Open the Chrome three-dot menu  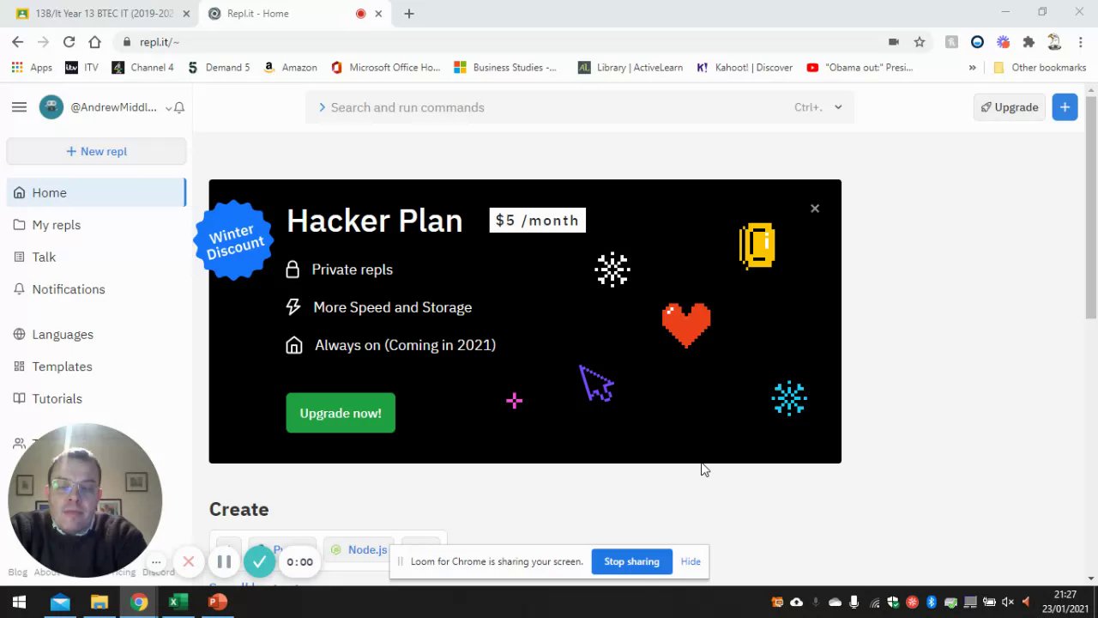tap(1080, 41)
